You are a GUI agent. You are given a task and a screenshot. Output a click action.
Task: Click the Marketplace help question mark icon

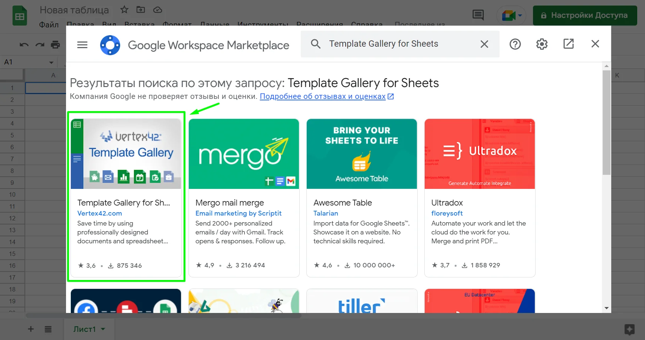point(515,44)
